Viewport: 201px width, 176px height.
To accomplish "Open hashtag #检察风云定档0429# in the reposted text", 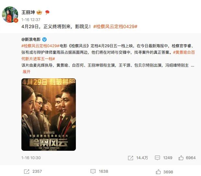I will 41,46.
